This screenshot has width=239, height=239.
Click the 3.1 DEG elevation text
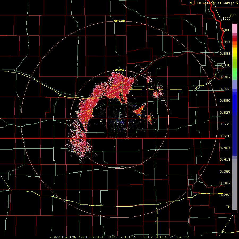pos(128,237)
